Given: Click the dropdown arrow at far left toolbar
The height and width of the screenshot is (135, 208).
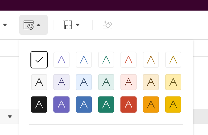Looking at the screenshot, I should tap(5, 25).
